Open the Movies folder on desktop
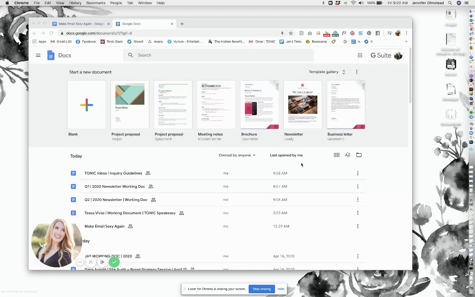Image resolution: width=475 pixels, height=297 pixels. 451,67
